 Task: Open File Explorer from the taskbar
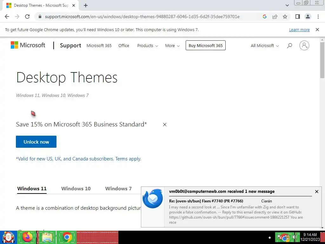pos(47,237)
